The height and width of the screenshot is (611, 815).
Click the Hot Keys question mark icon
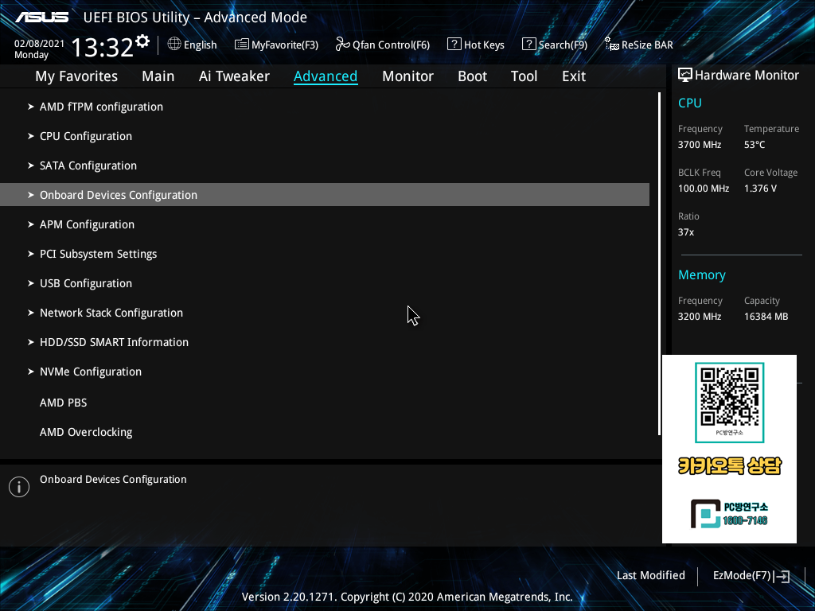[454, 45]
